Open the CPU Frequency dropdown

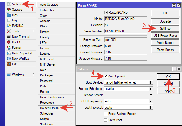[151, 101]
